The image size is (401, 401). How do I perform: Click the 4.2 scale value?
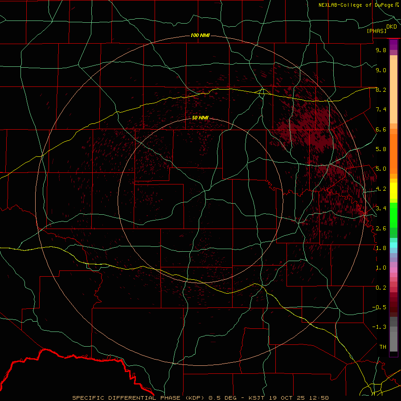point(381,189)
